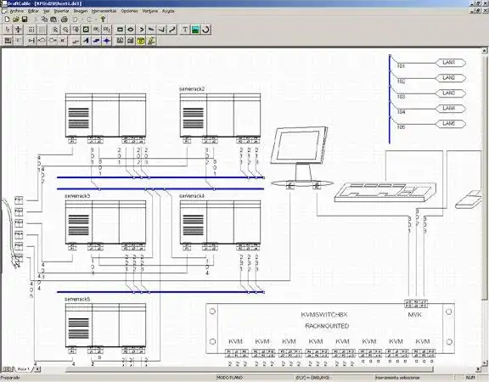Viewport: 489px width, 382px height.
Task: Click the help question-mark icon
Action: 103,20
